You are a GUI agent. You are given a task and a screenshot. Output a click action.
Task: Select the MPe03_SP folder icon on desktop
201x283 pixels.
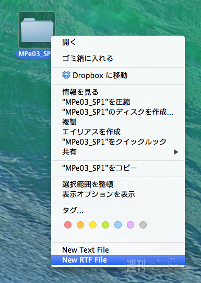(37, 30)
